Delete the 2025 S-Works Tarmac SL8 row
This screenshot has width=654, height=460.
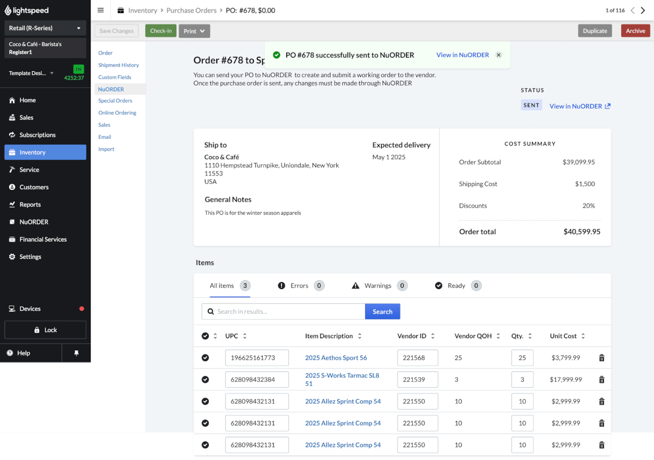click(602, 380)
